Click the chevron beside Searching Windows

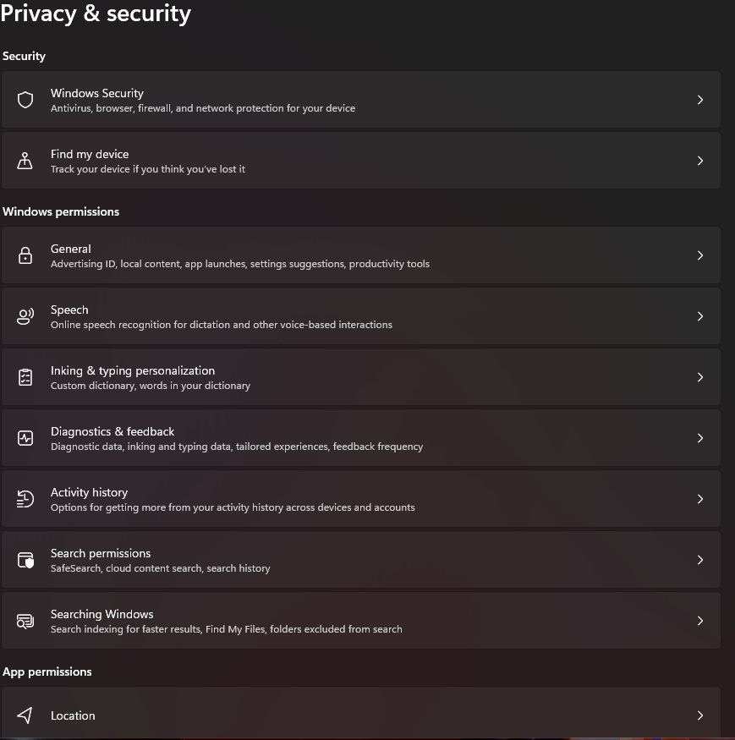(x=699, y=621)
